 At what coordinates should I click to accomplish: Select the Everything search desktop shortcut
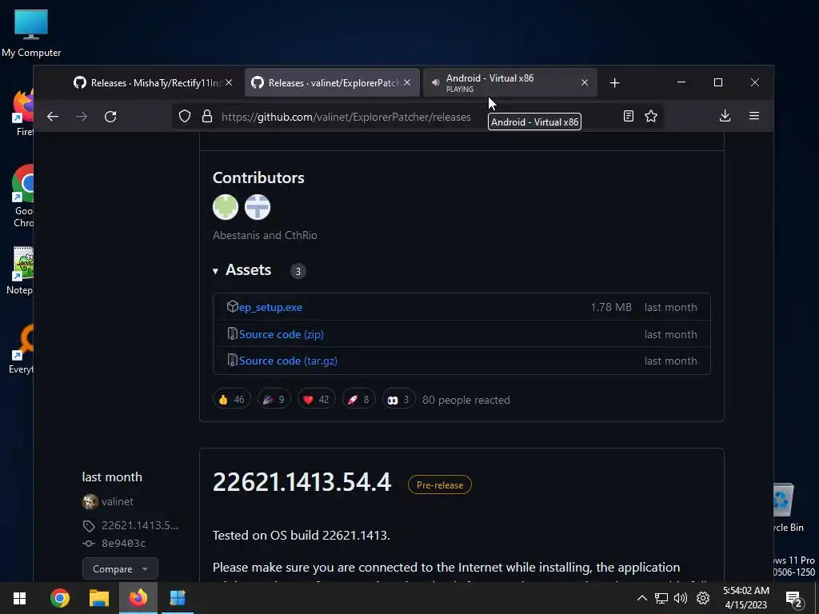coord(22,349)
